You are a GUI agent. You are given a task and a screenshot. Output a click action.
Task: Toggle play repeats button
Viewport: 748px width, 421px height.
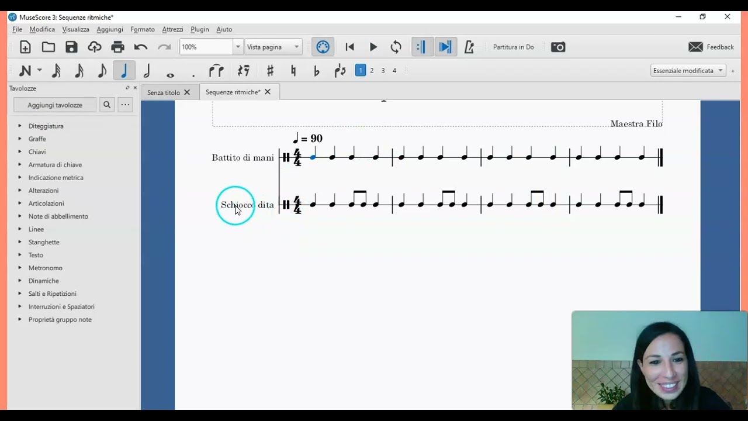[x=421, y=47]
